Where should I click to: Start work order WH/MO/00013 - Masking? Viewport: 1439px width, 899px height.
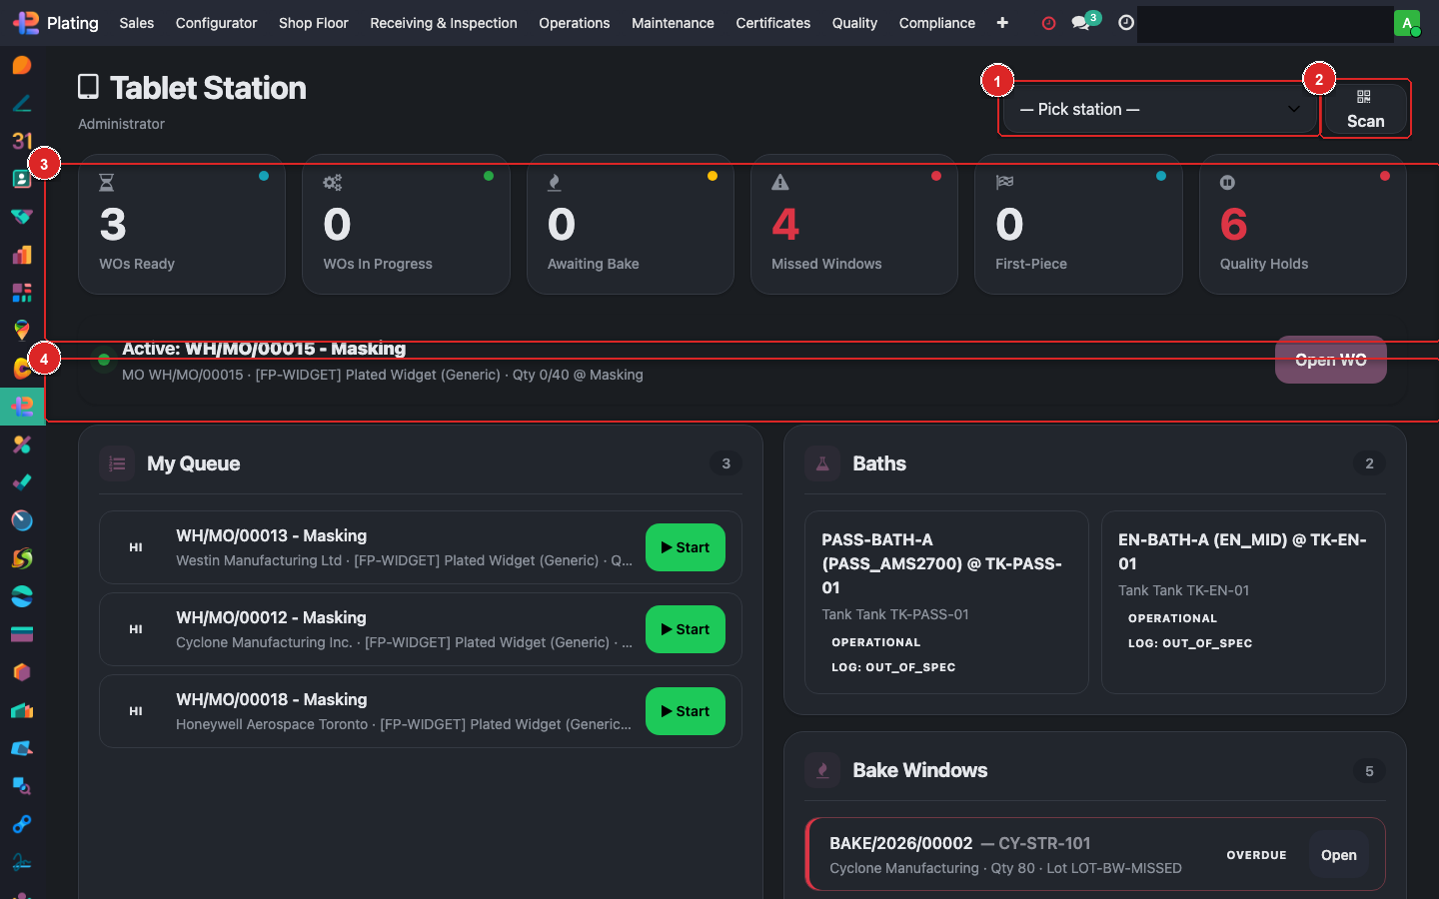(685, 547)
